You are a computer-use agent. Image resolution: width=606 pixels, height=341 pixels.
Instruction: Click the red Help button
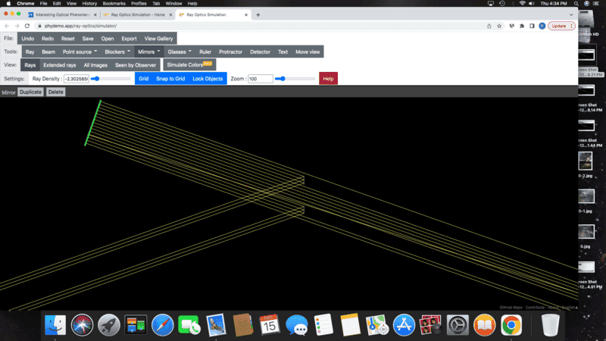click(x=328, y=79)
